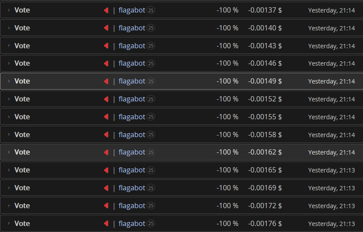This screenshot has width=363, height=232.
Task: Click red downvote arrow in -0.00172 $ row
Action: point(106,206)
